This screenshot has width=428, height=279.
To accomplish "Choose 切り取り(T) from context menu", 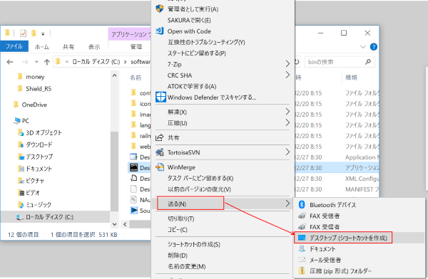I will (x=180, y=219).
